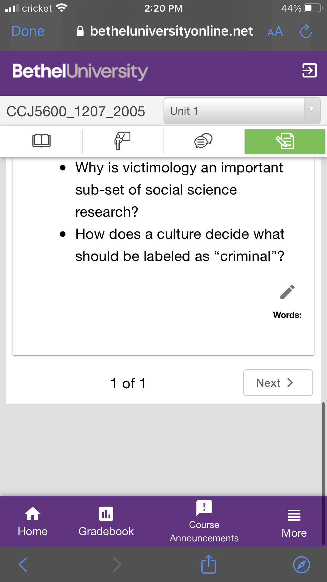Click the page vertical scrollbar
This screenshot has height=582, width=327.
(x=323, y=473)
